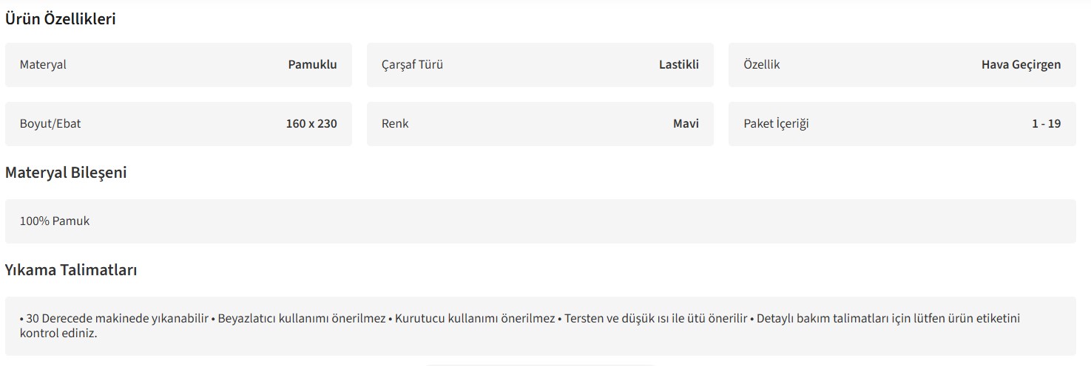This screenshot has width=1091, height=366.
Task: Click the Kurutucu kullanımı önerilmez instruction
Action: [x=474, y=319]
